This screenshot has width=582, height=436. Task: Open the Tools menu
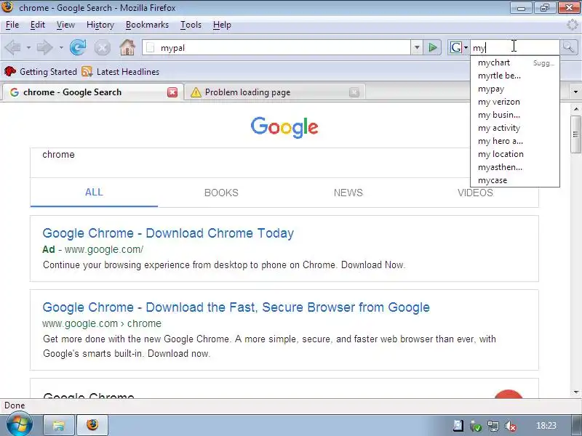(191, 25)
